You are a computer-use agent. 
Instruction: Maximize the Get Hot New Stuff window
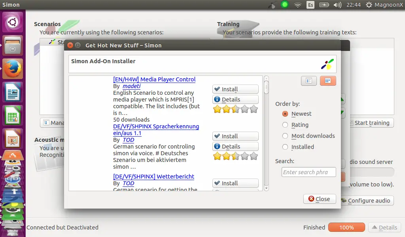(78, 45)
